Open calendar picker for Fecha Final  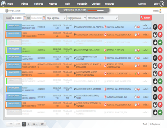[x=44, y=18]
